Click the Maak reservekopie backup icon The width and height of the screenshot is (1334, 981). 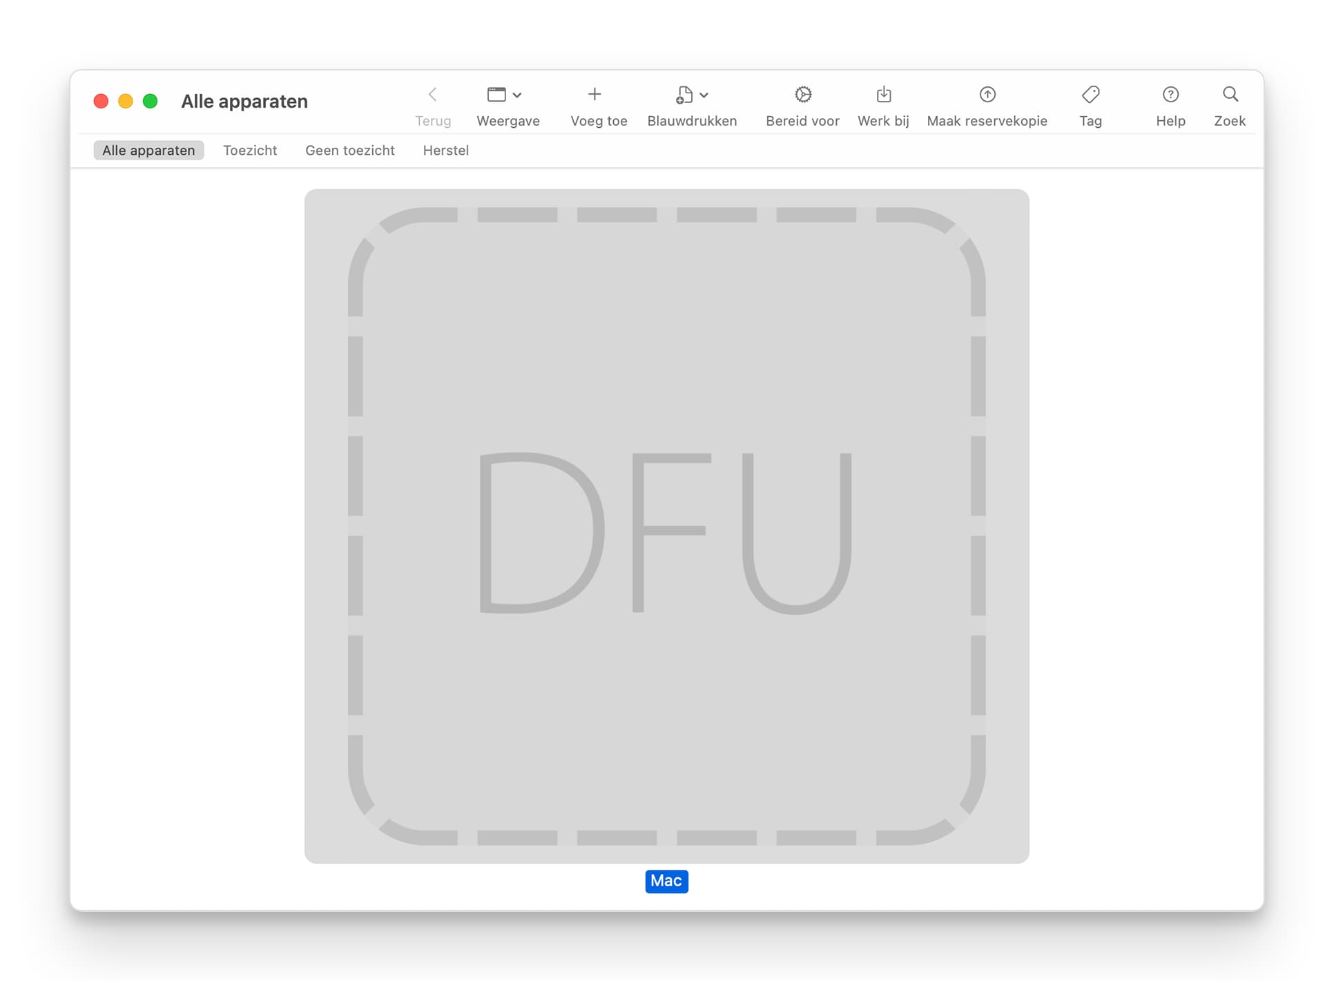pos(987,95)
